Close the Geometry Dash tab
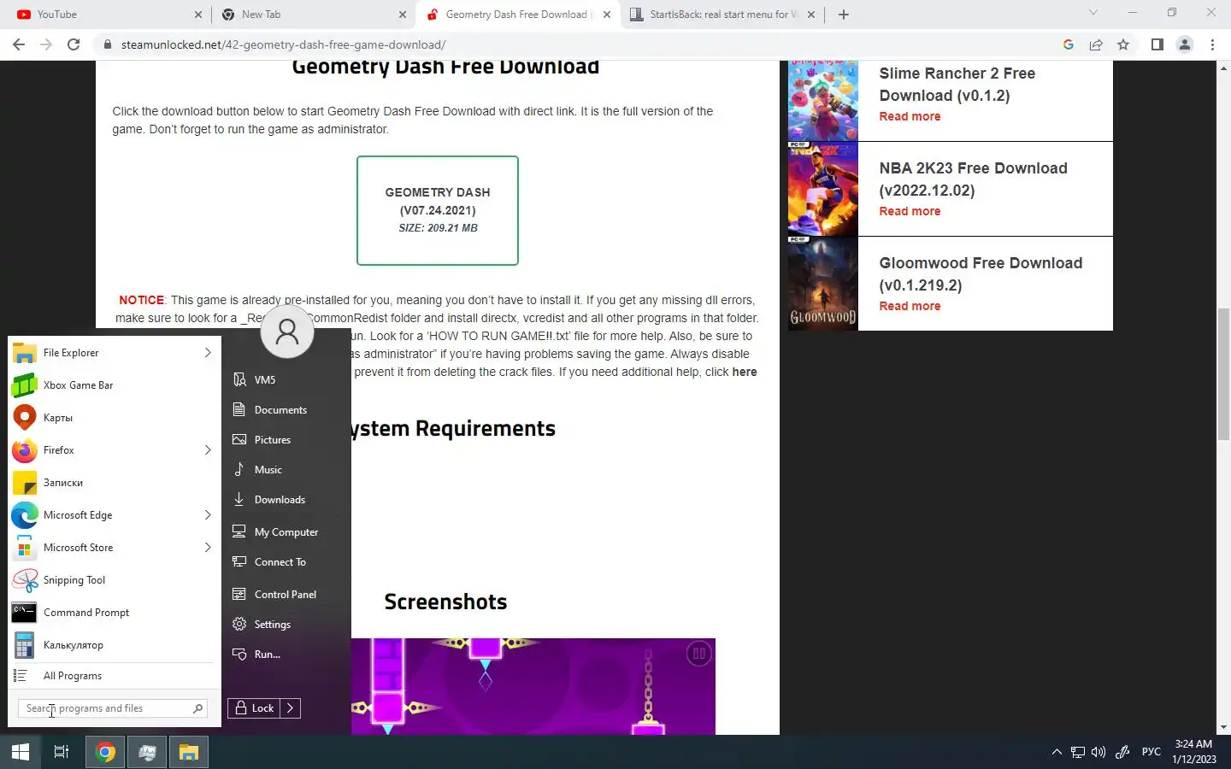This screenshot has width=1231, height=769. 607,15
